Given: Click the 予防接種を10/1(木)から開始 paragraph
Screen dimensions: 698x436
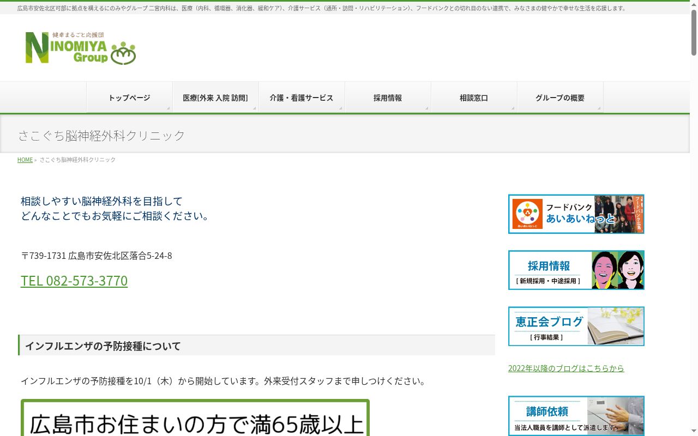Looking at the screenshot, I should pos(224,381).
